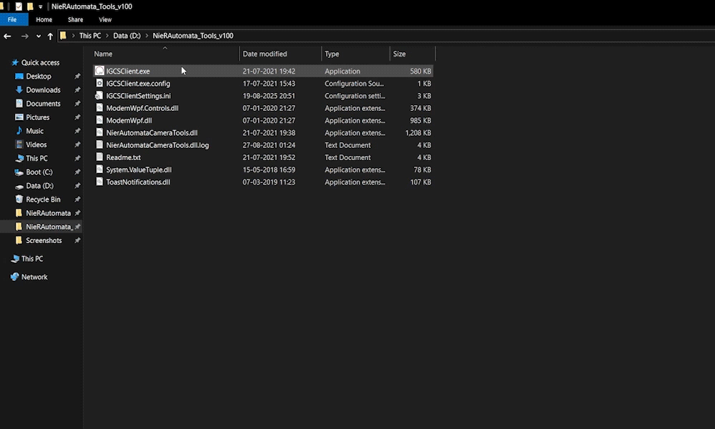Screen dimensions: 715x429
Task: Sort by the Type column header
Action: (355, 54)
